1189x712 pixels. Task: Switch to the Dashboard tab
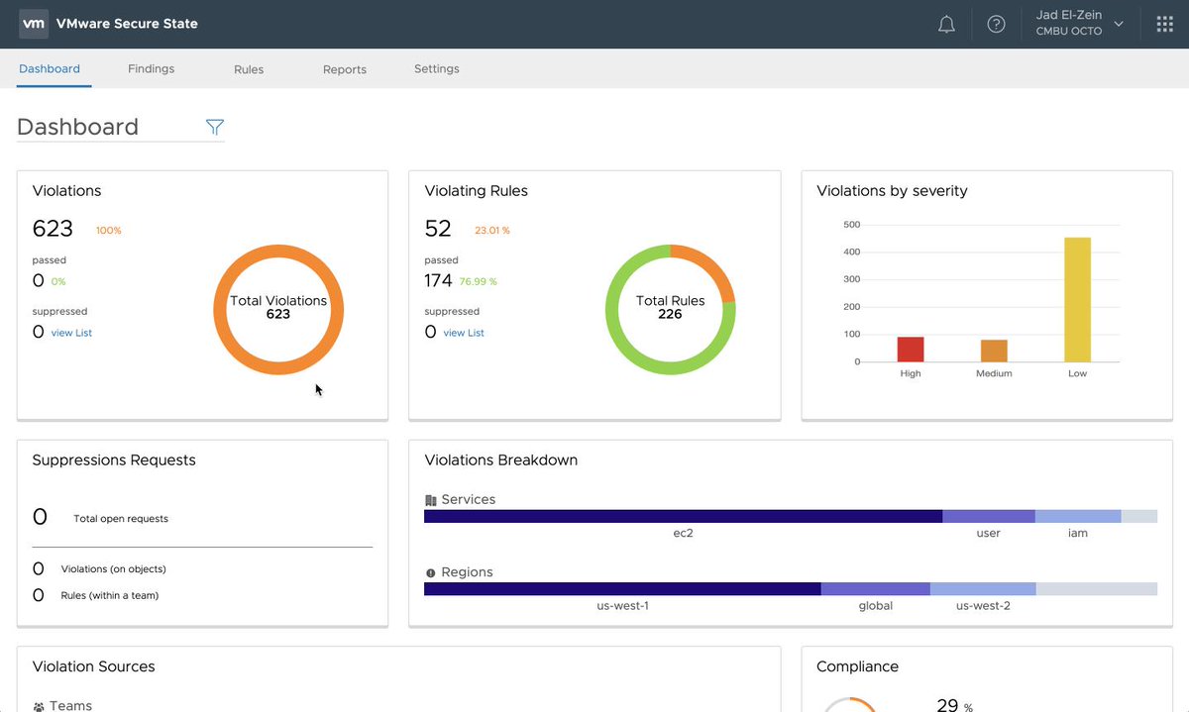pos(50,69)
